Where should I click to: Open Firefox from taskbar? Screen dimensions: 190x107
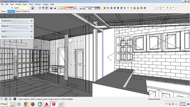[x=33, y=104]
